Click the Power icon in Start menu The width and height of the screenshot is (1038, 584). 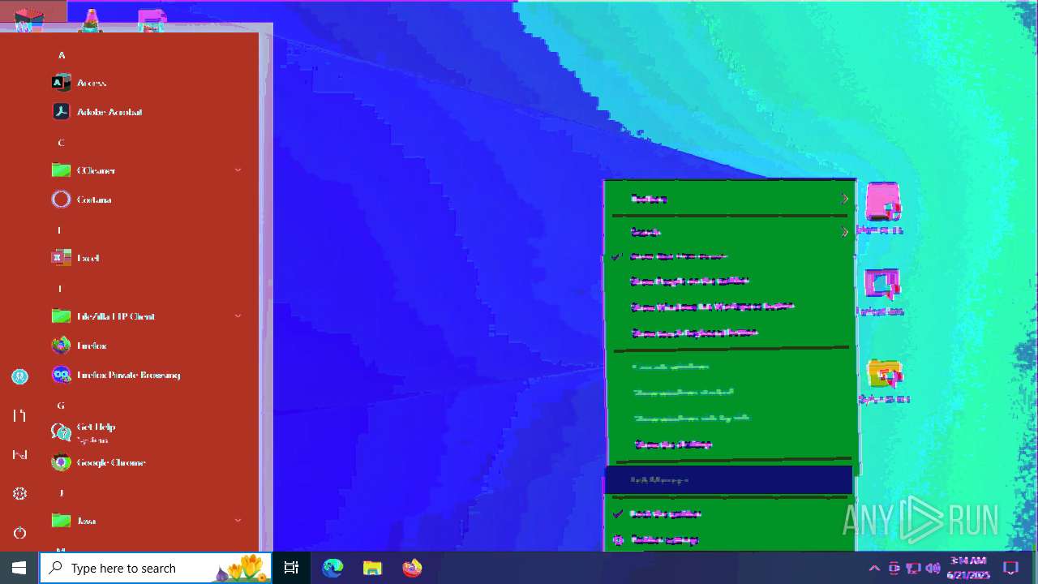tap(19, 532)
